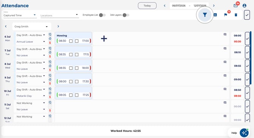
Task: Click the stopwatch icon on 8 Jul row
Action: pyautogui.click(x=50, y=66)
